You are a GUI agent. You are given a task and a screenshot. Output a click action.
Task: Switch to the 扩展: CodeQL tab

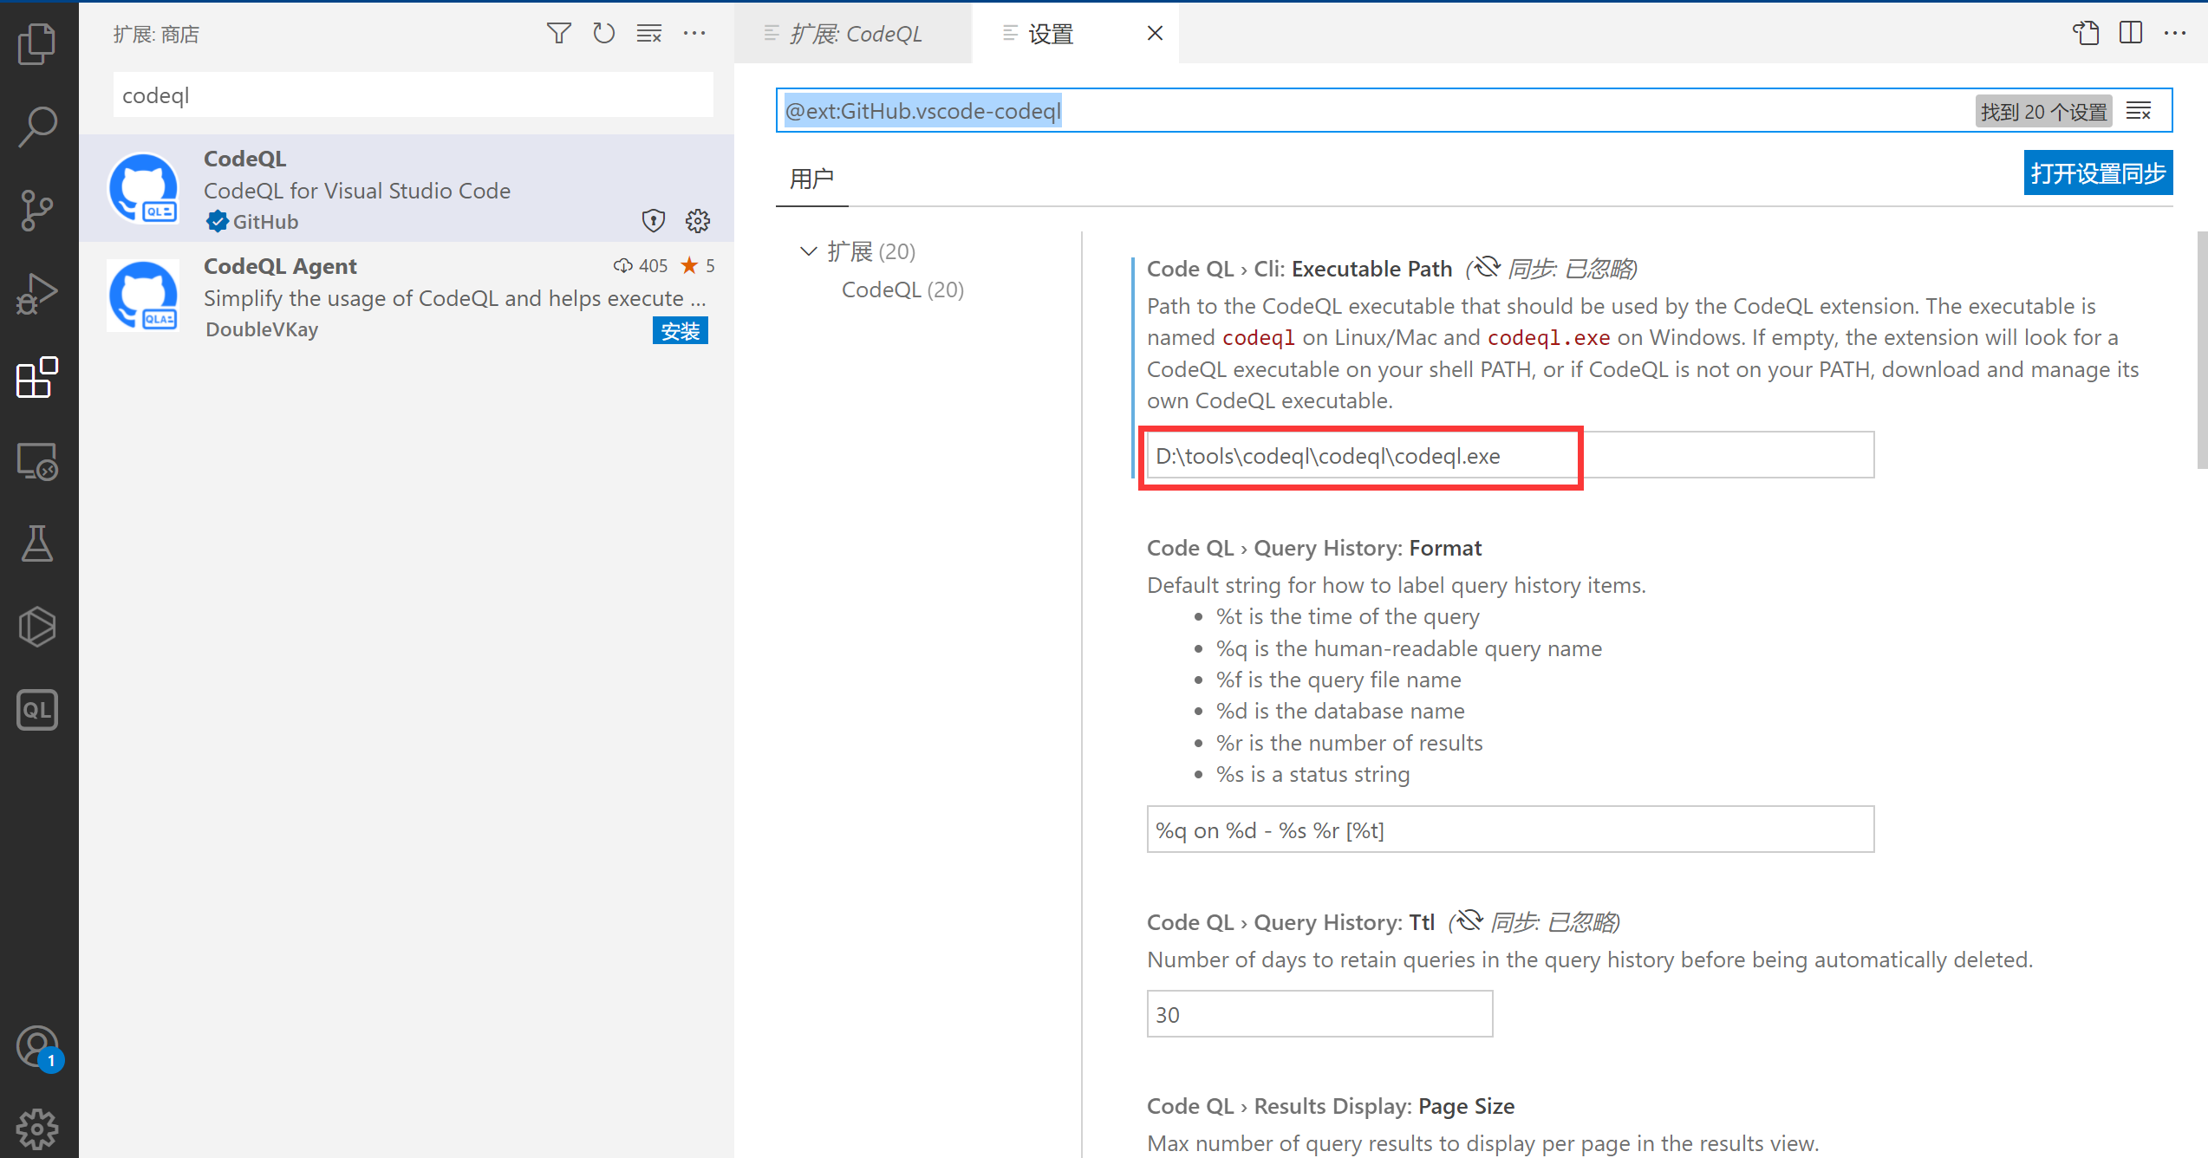[x=853, y=33]
